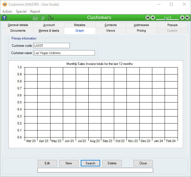Switch to the Memos & tasks tab
This screenshot has height=177, width=191.
click(x=49, y=31)
